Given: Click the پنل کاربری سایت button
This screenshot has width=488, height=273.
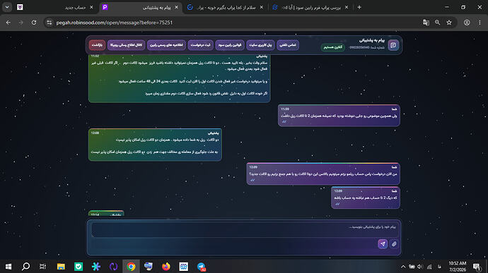Looking at the screenshot, I should tap(260, 45).
